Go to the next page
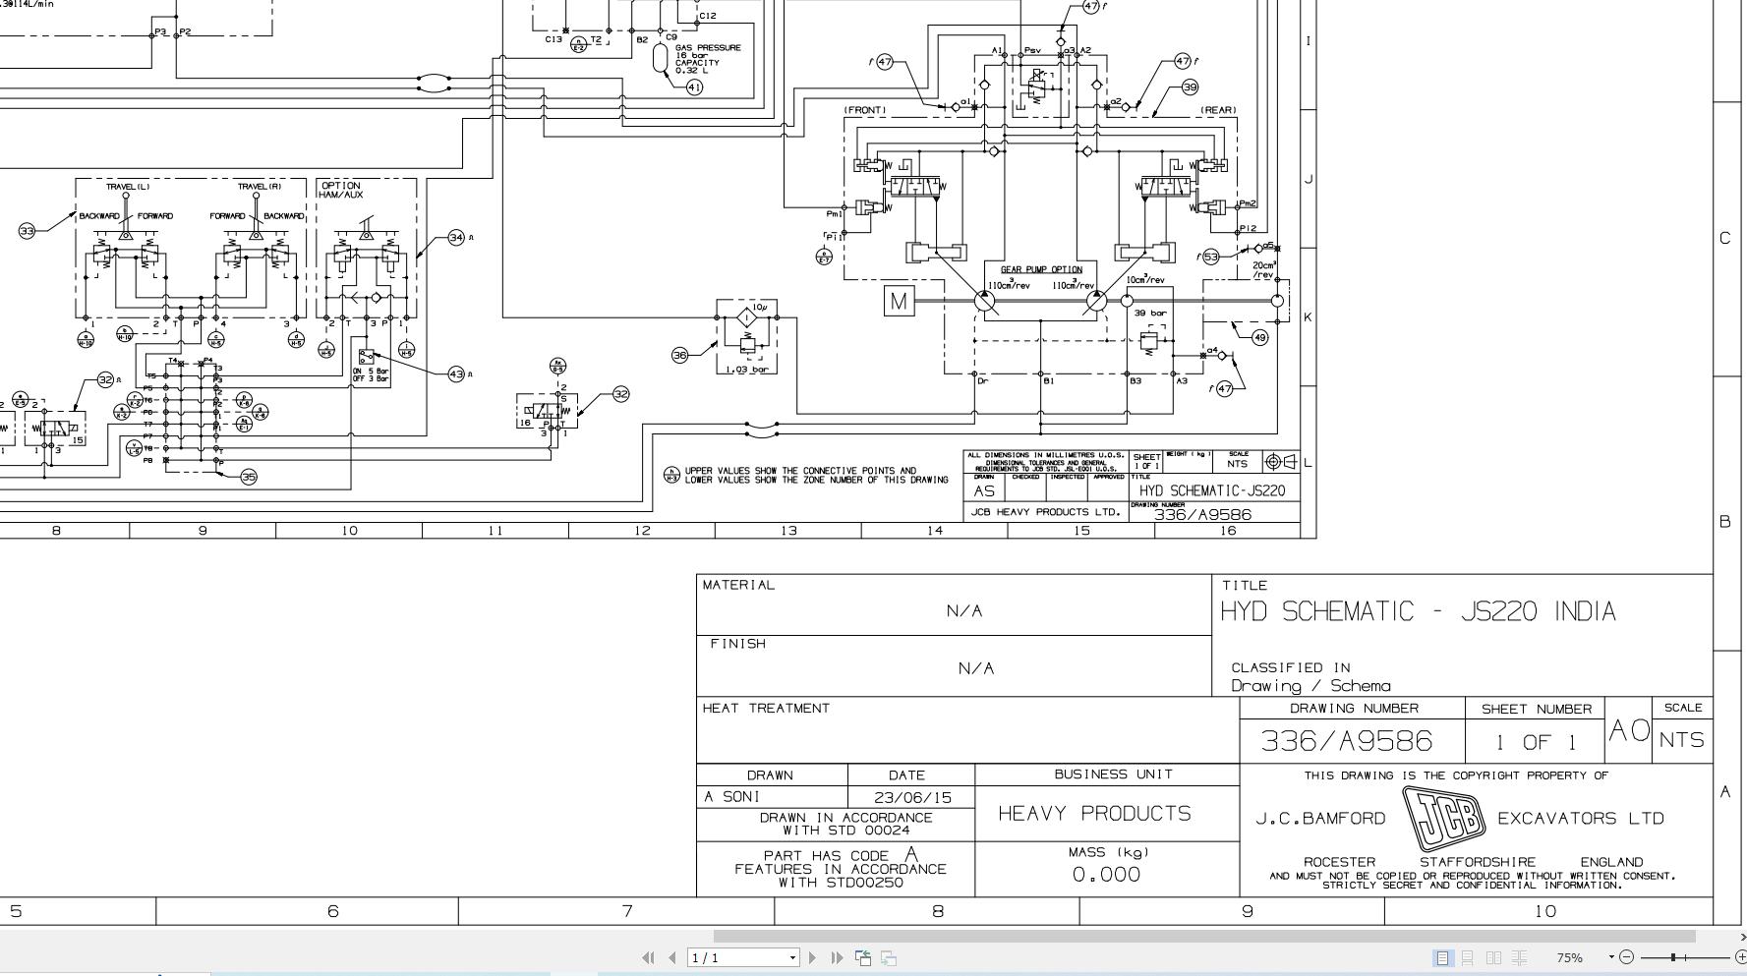The width and height of the screenshot is (1747, 976). [812, 957]
